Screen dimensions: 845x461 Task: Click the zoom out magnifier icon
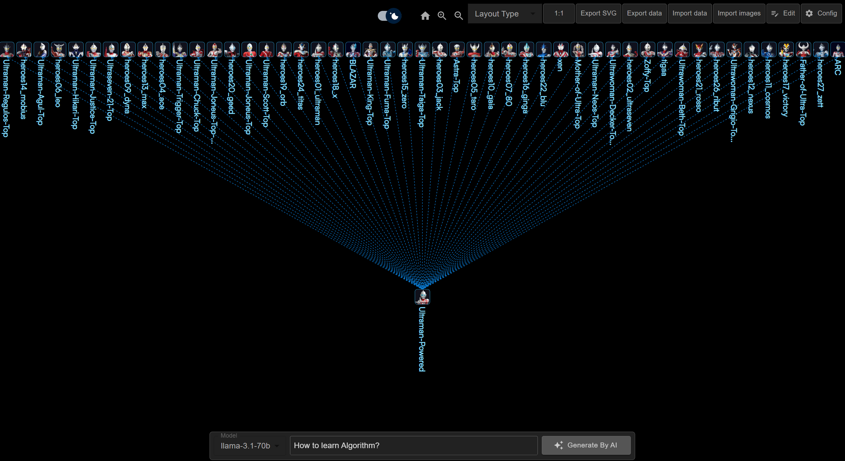click(x=459, y=15)
